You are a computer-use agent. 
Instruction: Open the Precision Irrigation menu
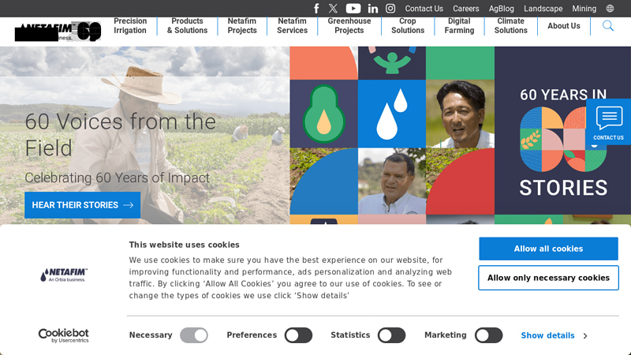coord(130,26)
